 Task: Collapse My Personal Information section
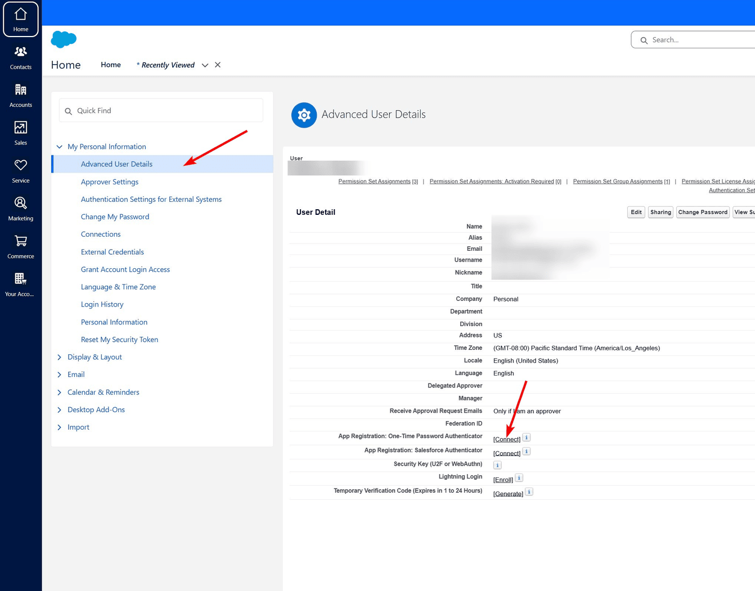(x=60, y=147)
